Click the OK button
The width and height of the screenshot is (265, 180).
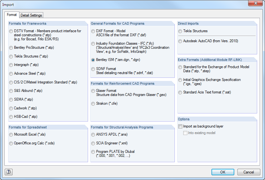[x=222, y=172]
